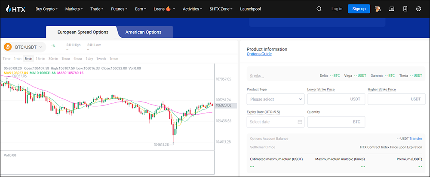Open the Expiry Date calendar icon
This screenshot has height=177, width=430.
click(x=300, y=122)
